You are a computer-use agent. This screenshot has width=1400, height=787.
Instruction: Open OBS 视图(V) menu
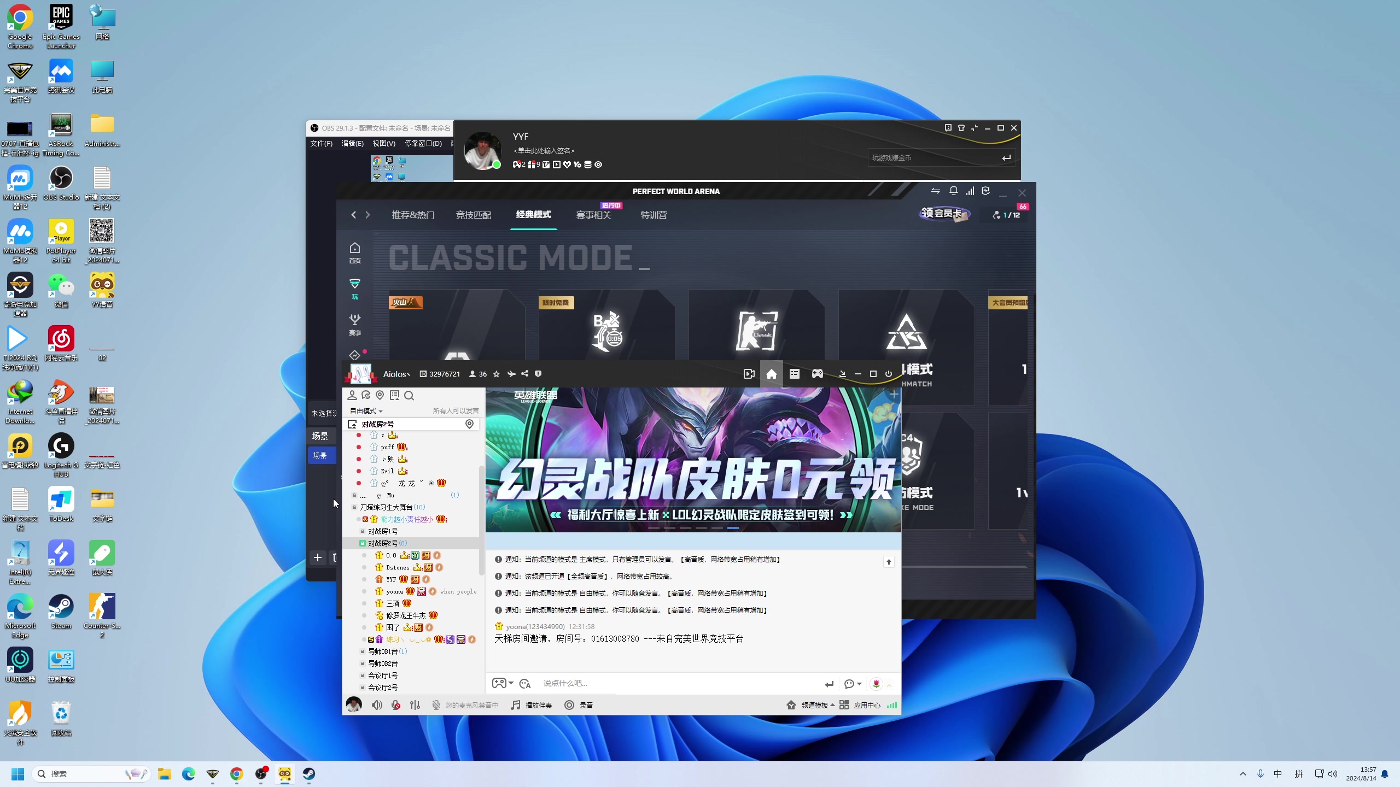[x=384, y=143]
